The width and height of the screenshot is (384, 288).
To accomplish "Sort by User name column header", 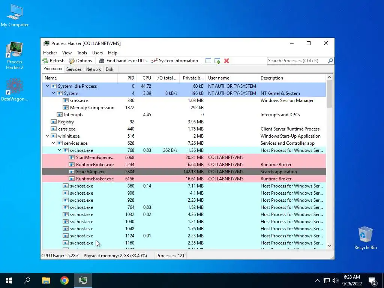I will pyautogui.click(x=232, y=78).
